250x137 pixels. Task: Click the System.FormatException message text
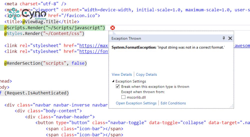click(x=168, y=47)
